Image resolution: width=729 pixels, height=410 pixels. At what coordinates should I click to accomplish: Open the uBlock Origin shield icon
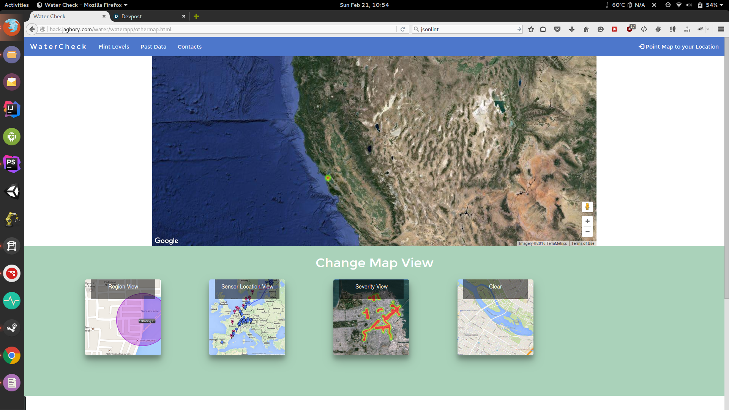630,29
